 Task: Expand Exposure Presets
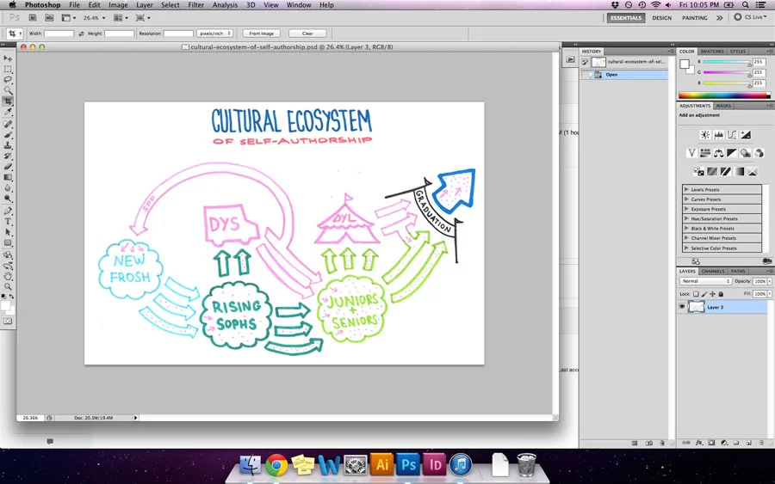click(686, 209)
